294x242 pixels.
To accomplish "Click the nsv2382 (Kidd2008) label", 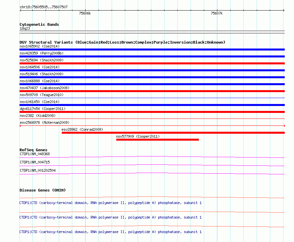I will tap(38, 116).
